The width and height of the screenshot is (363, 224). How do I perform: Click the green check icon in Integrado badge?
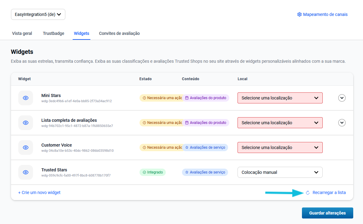coord(144,172)
